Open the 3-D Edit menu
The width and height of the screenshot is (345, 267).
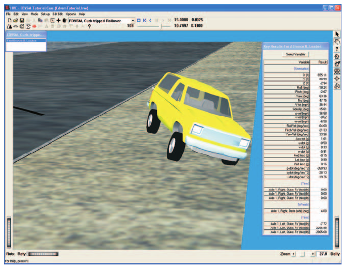[57, 14]
